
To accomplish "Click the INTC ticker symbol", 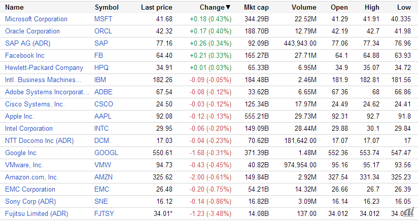I will (102, 129).
